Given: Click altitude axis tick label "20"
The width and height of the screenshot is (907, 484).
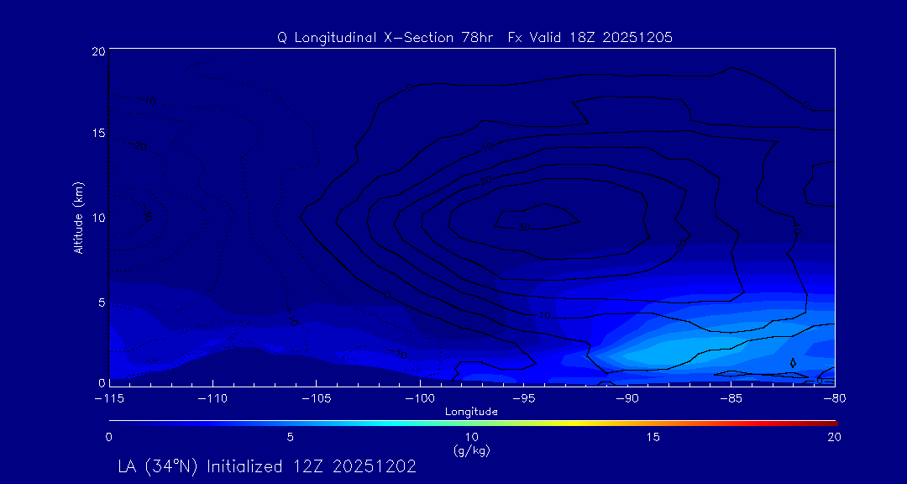Looking at the screenshot, I should click(98, 51).
